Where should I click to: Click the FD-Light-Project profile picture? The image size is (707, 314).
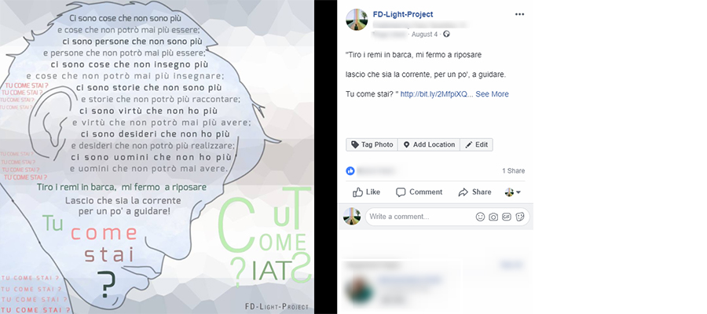357,20
